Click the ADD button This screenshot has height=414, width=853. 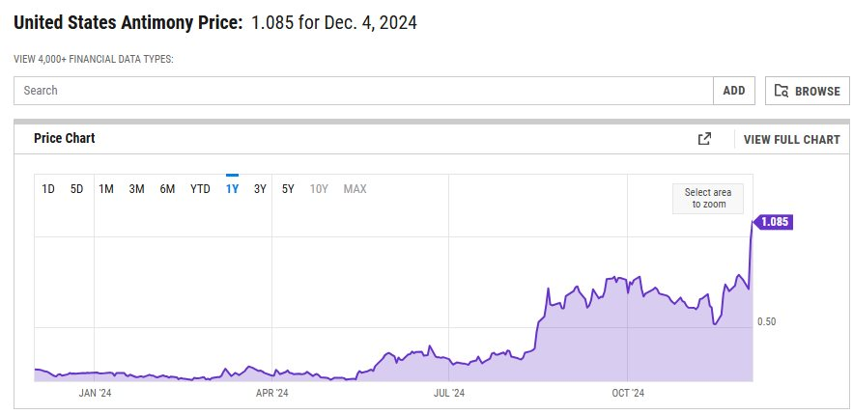(x=734, y=91)
